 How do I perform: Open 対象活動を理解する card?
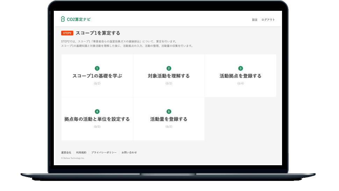(169, 76)
